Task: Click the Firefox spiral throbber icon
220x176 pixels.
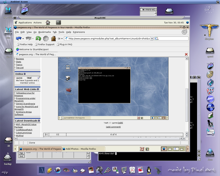Action: pyautogui.click(x=184, y=32)
